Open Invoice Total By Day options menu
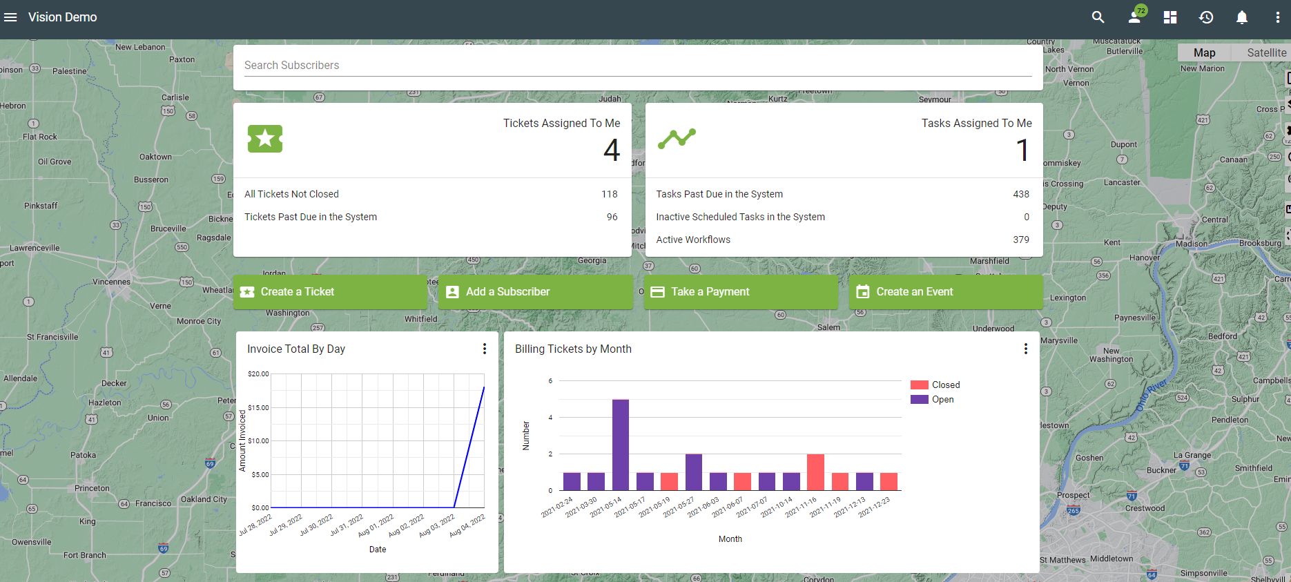The height and width of the screenshot is (582, 1291). click(x=485, y=349)
